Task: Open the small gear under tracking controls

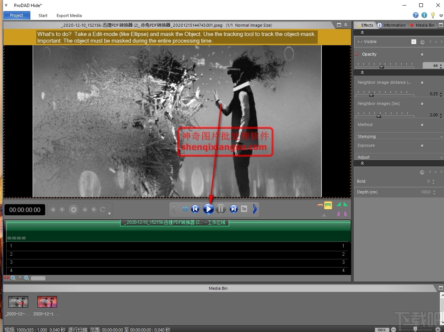Action: (x=109, y=213)
